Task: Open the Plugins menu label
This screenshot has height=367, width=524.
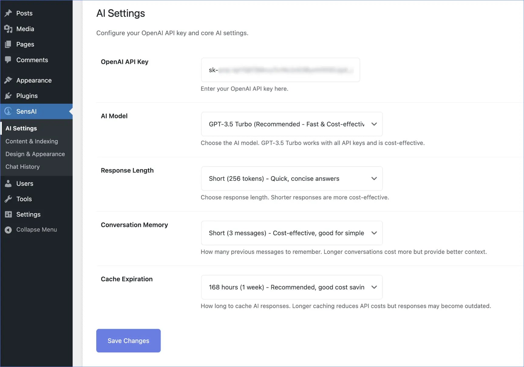Action: click(27, 96)
